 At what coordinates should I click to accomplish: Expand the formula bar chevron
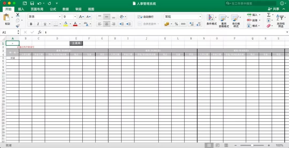[x=287, y=32]
